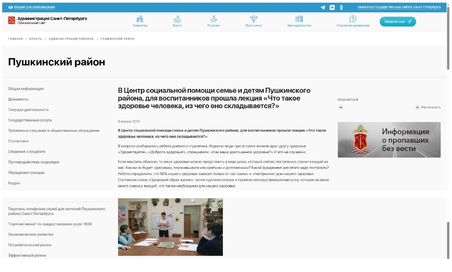Click the Власть icon
Viewport: 452px width, 272px height.
[x=177, y=19]
